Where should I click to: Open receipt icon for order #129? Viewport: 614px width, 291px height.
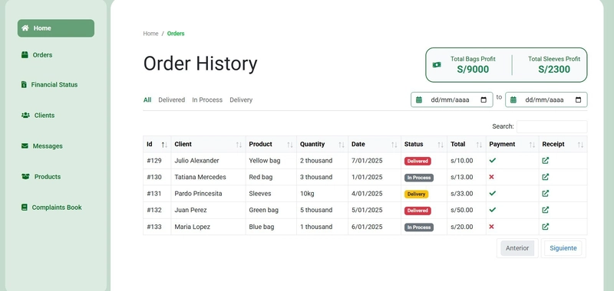[x=545, y=161]
